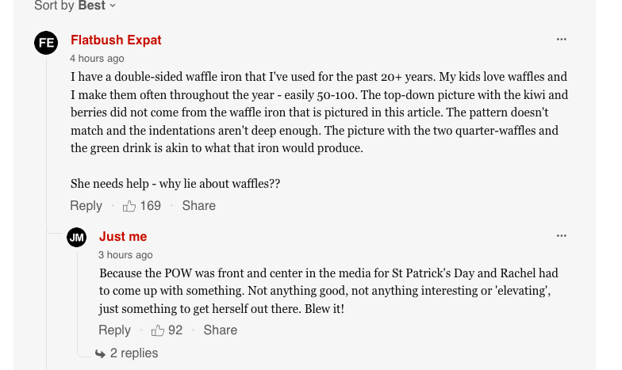Click the '4 hours ago' timestamp
622x370 pixels.
(x=97, y=59)
